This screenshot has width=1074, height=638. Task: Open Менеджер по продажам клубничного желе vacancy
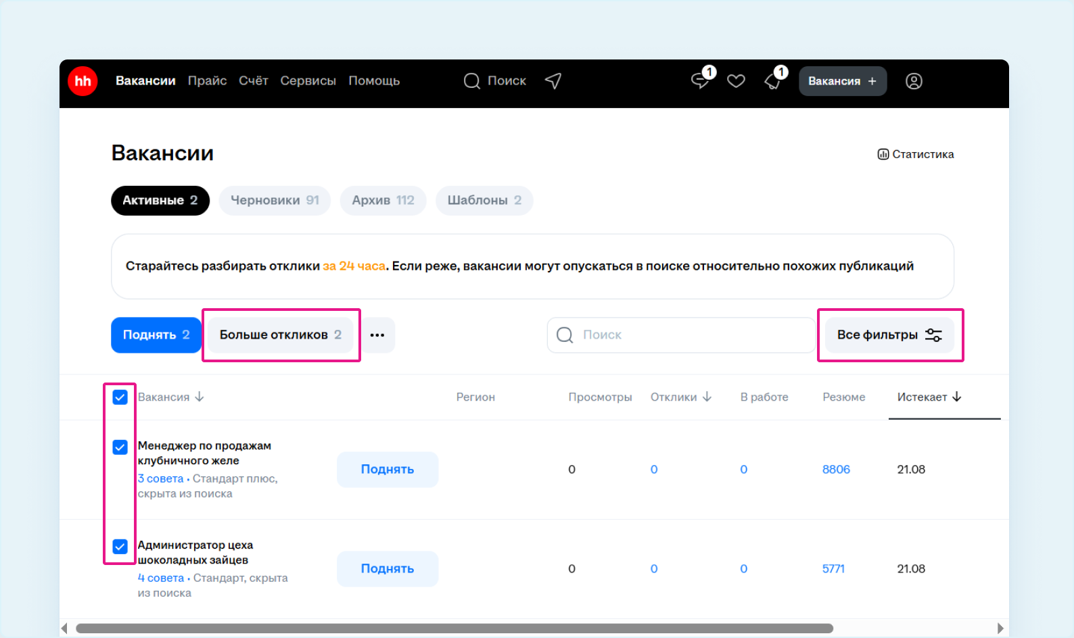click(x=204, y=453)
